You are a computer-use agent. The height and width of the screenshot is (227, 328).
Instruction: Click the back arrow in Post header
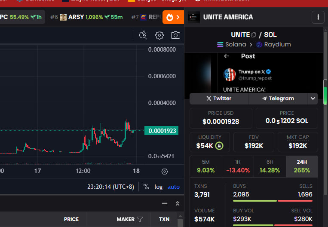coord(227,56)
